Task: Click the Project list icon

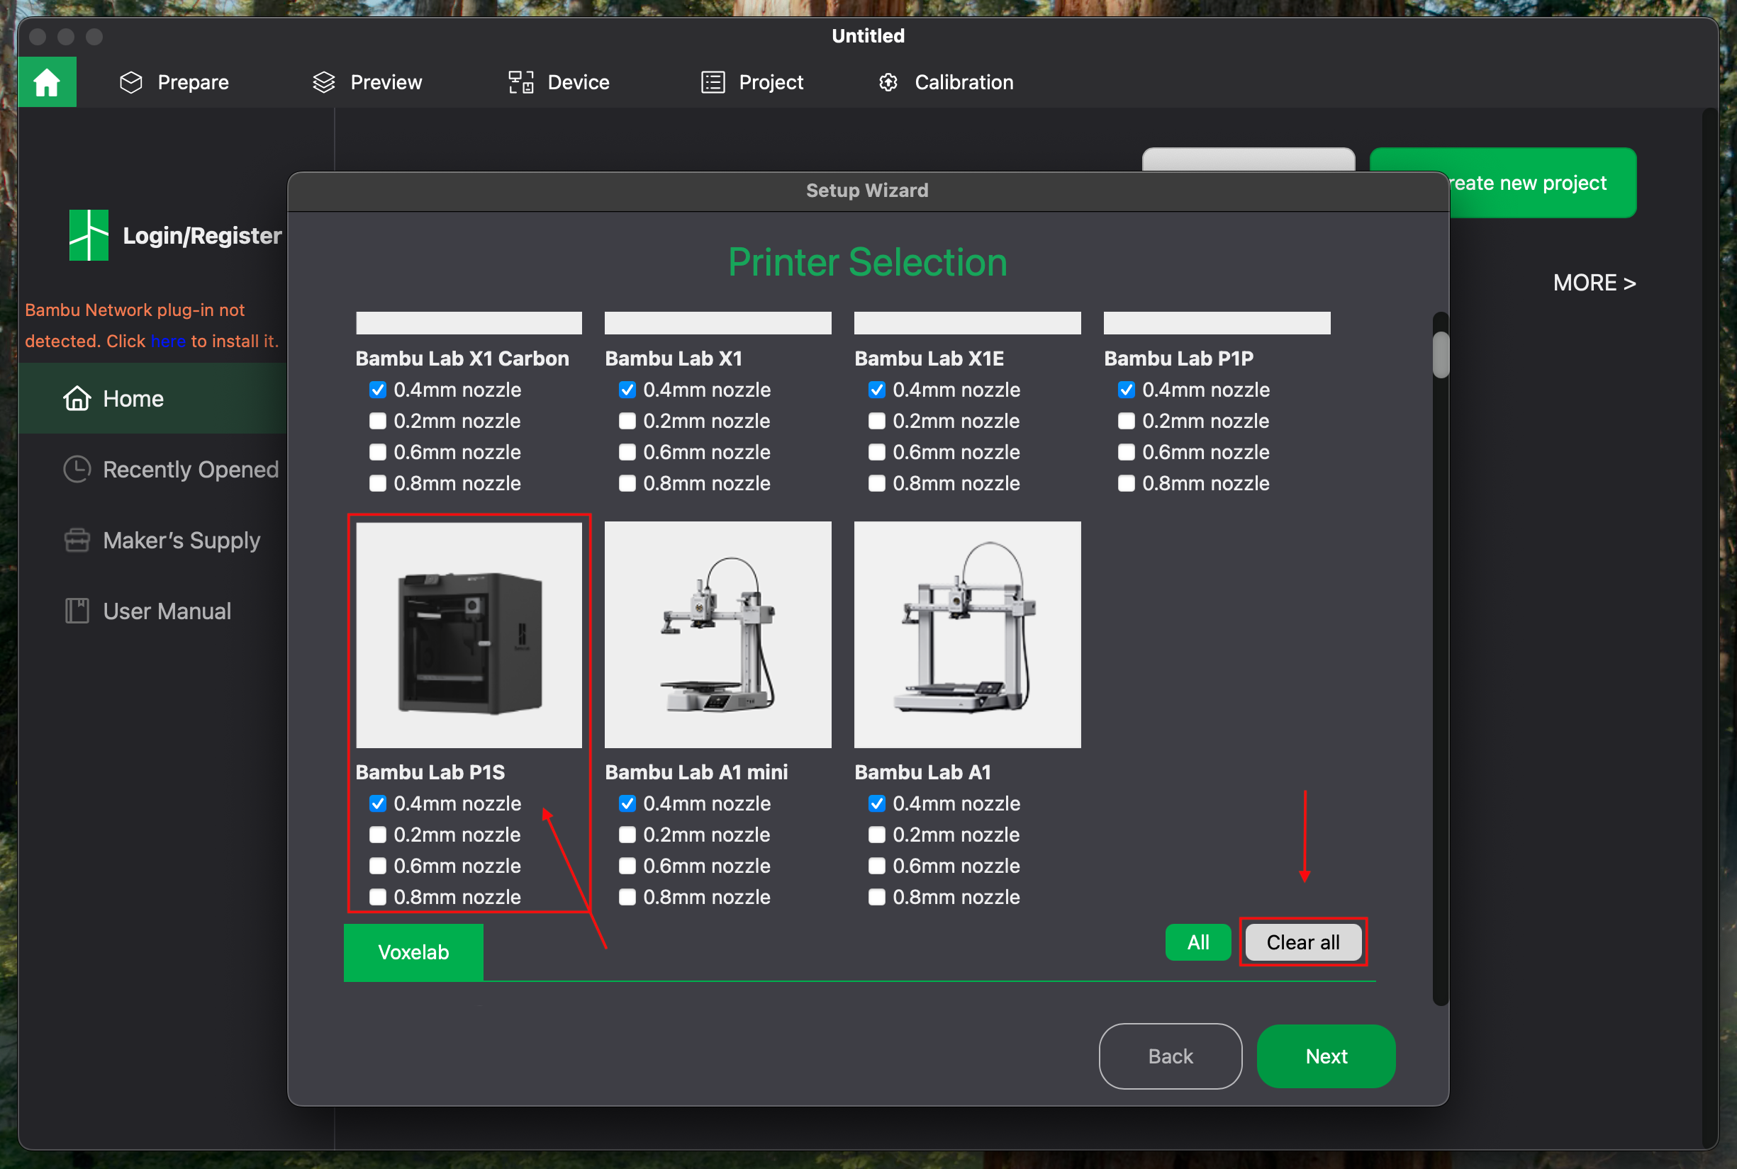Action: tap(713, 82)
